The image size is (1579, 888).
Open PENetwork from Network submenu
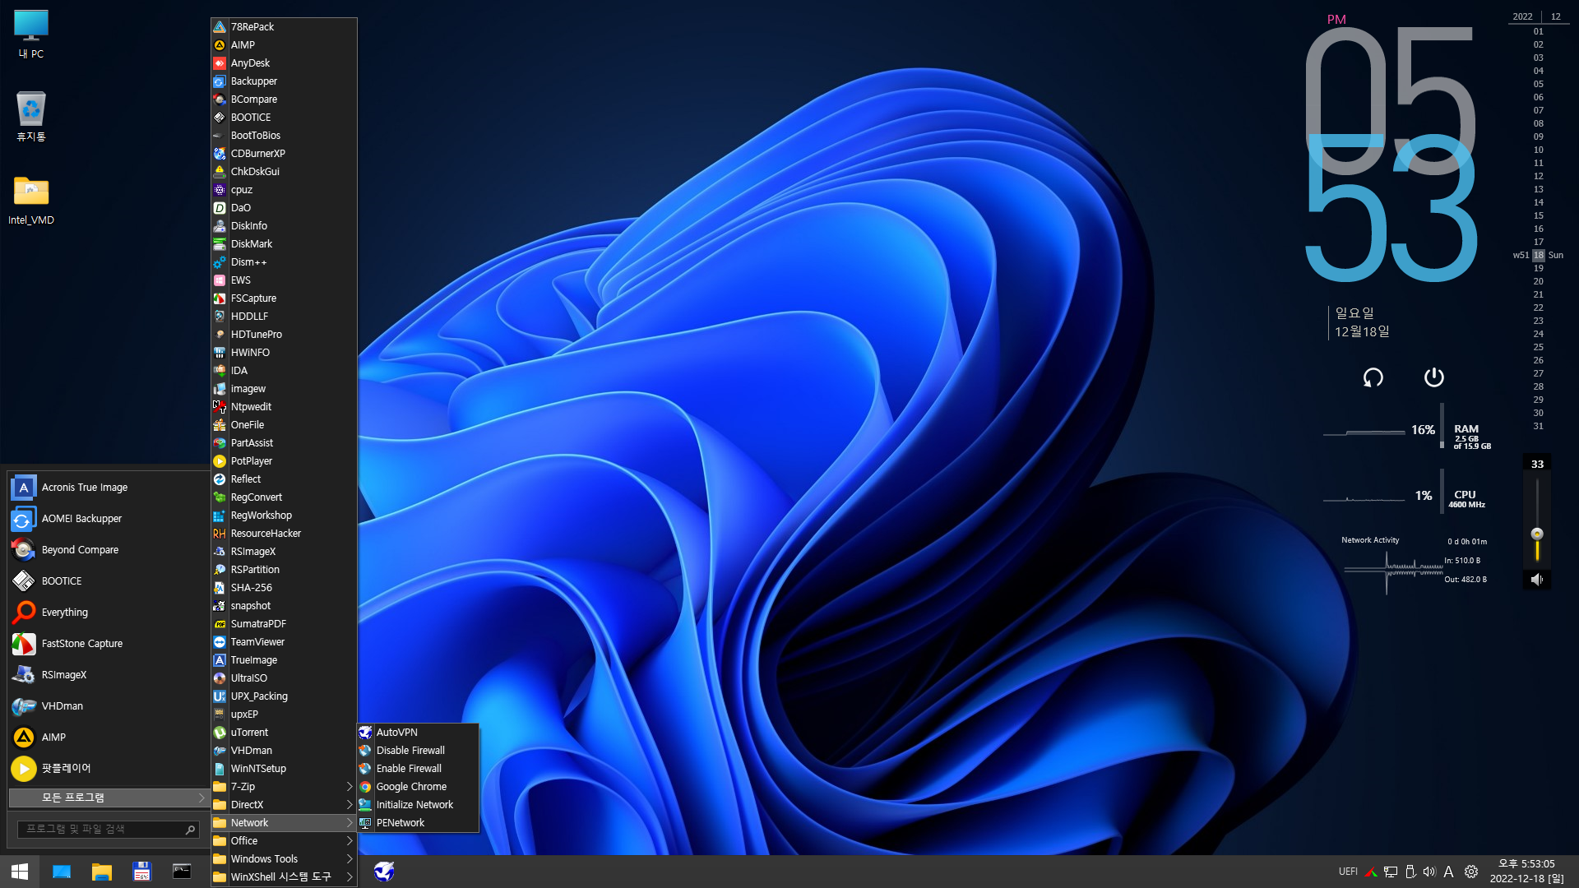[418, 823]
